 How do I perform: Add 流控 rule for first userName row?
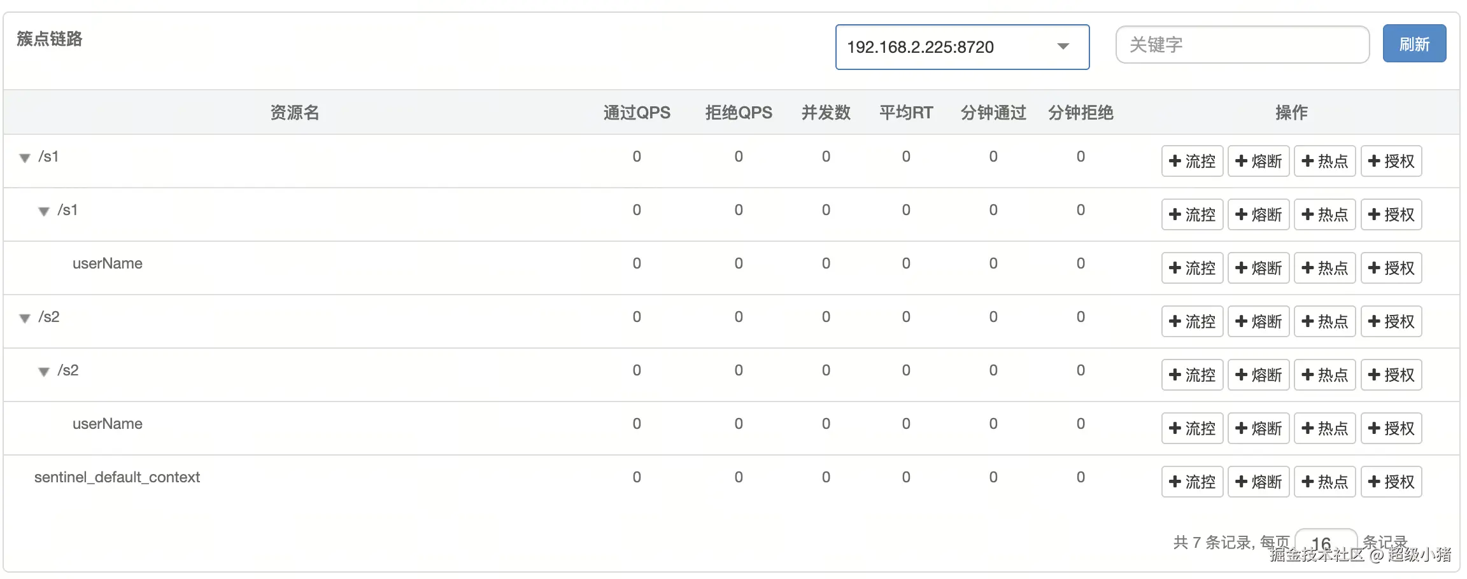(1192, 268)
